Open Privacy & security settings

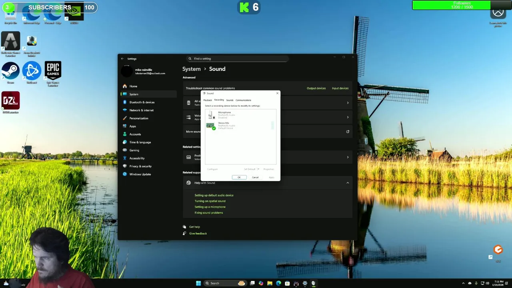click(x=148, y=166)
